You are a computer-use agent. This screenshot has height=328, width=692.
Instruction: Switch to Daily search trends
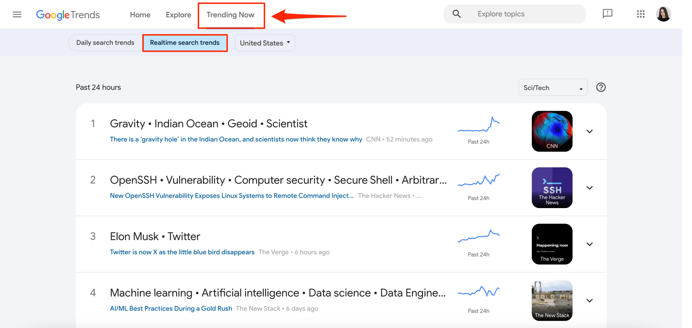point(105,43)
